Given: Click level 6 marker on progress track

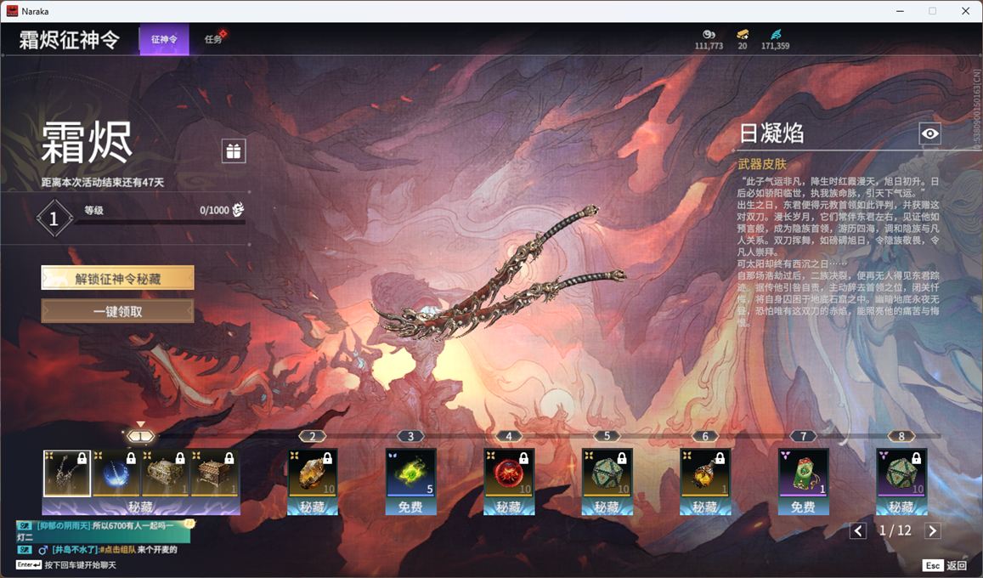Looking at the screenshot, I should (705, 436).
